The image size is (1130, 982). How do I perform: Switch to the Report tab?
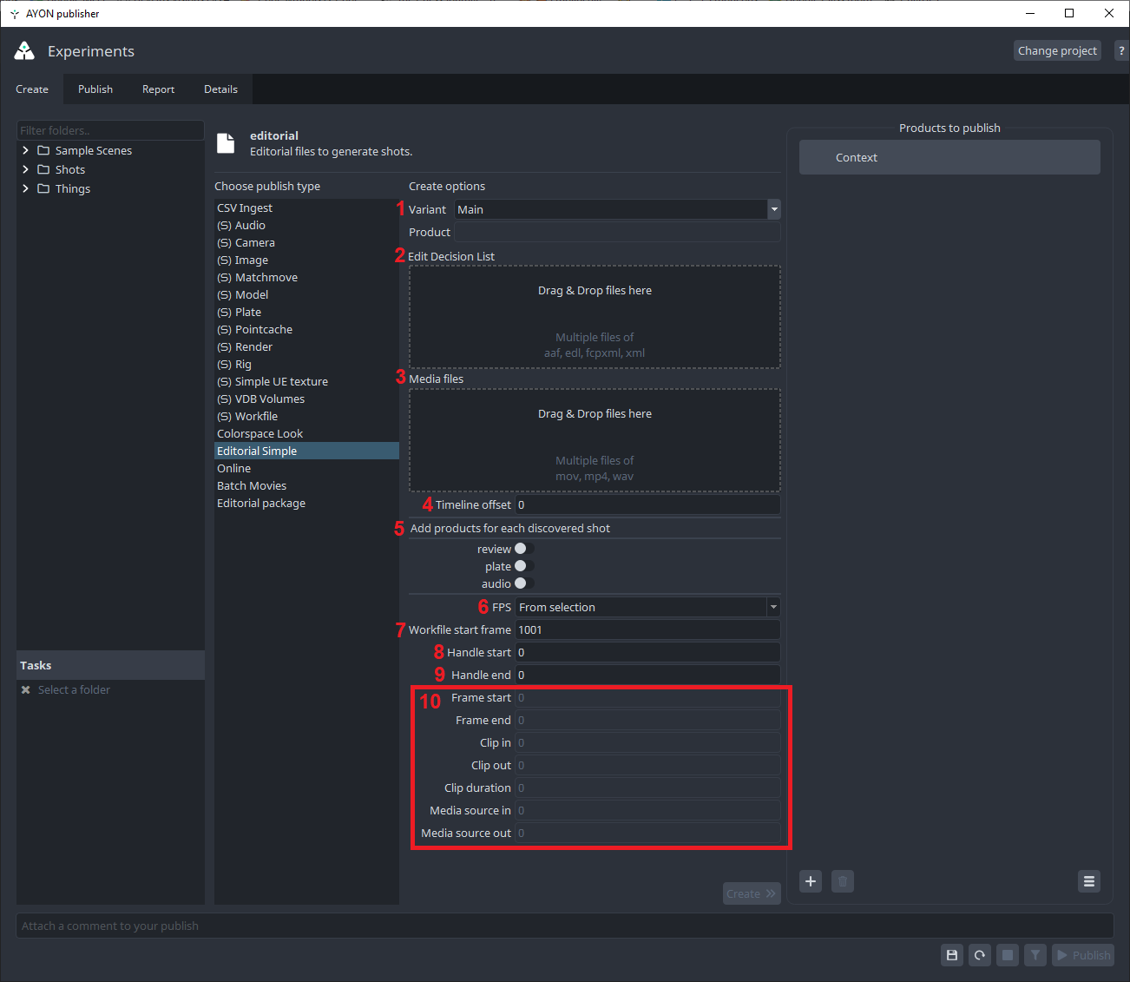coord(158,89)
